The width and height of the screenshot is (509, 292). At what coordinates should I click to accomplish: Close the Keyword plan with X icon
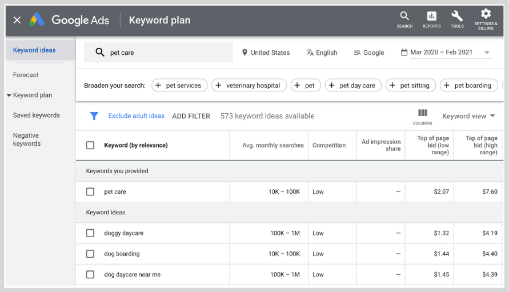point(17,20)
